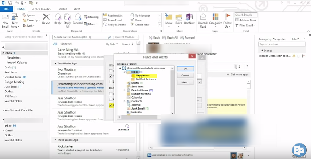Click Get more apps link
311x159 pixels.
237,75
